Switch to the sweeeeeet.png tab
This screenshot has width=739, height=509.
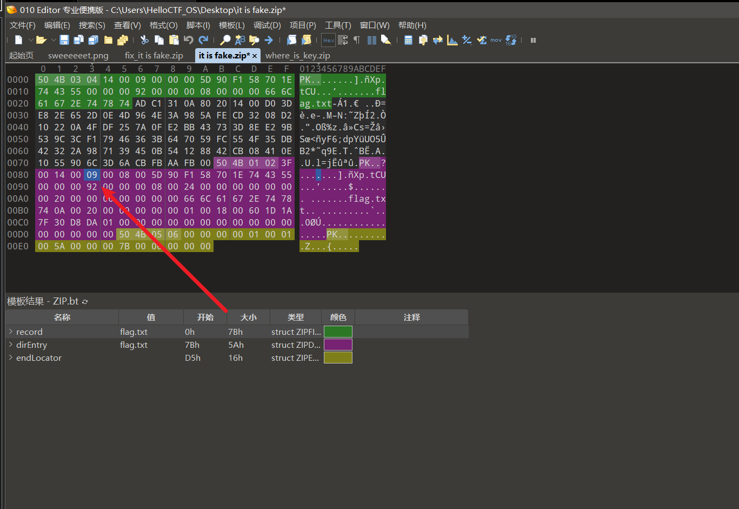[78, 55]
